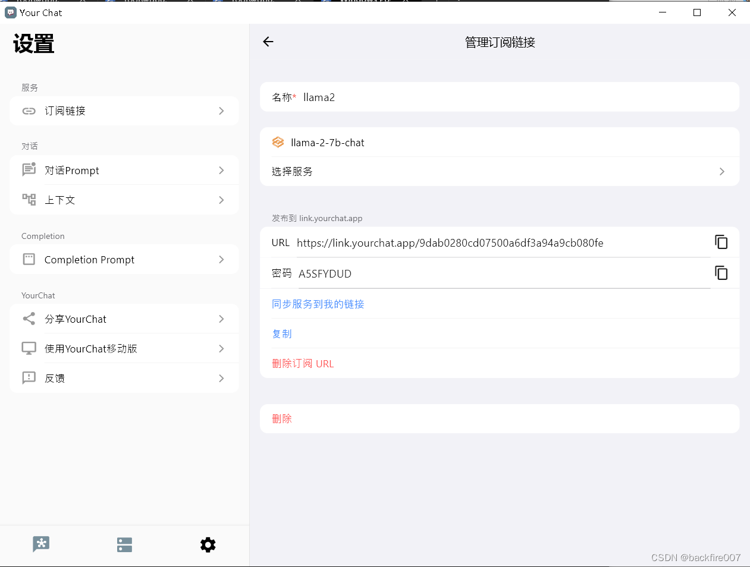
Task: Click the llama-2-7b-chat orange service icon
Action: pos(278,142)
